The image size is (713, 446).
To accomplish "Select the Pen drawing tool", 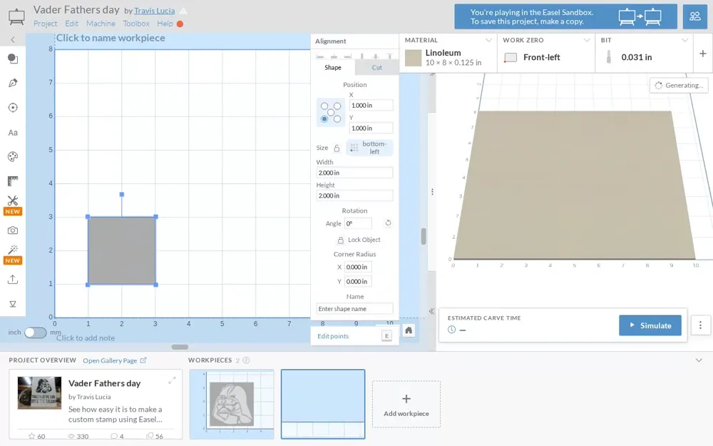I will [x=13, y=83].
